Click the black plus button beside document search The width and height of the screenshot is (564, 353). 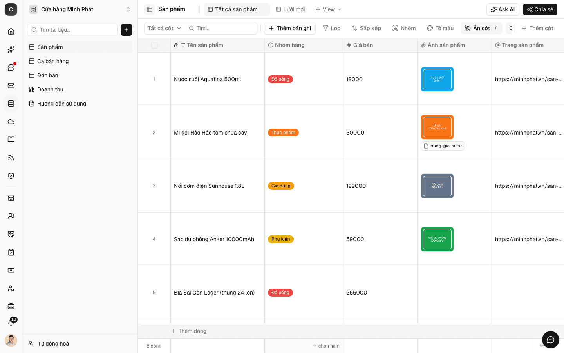tap(127, 30)
